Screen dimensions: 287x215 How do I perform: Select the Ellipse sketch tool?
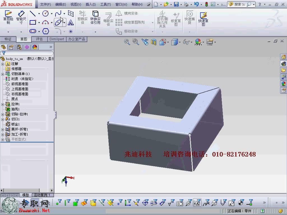tap(58, 22)
